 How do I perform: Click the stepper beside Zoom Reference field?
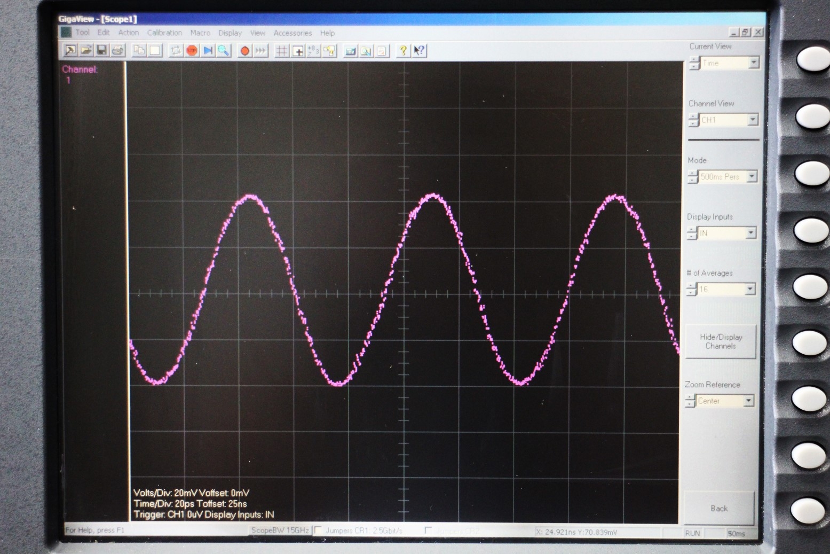[x=690, y=401]
